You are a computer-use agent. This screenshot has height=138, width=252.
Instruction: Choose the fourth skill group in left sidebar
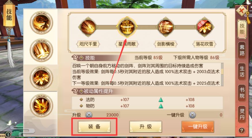(41, 106)
